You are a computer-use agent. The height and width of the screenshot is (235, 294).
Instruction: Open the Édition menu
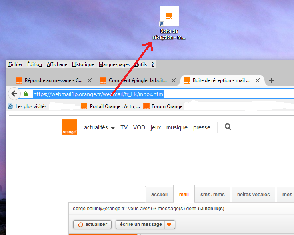point(34,64)
